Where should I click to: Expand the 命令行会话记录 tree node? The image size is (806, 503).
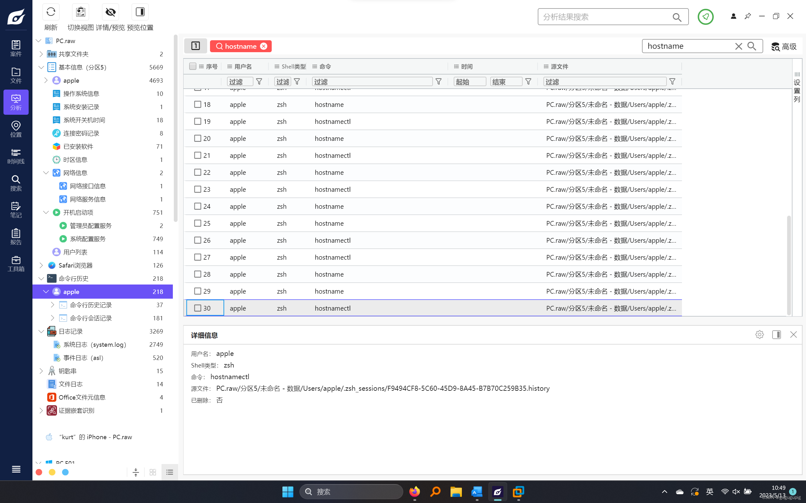52,318
